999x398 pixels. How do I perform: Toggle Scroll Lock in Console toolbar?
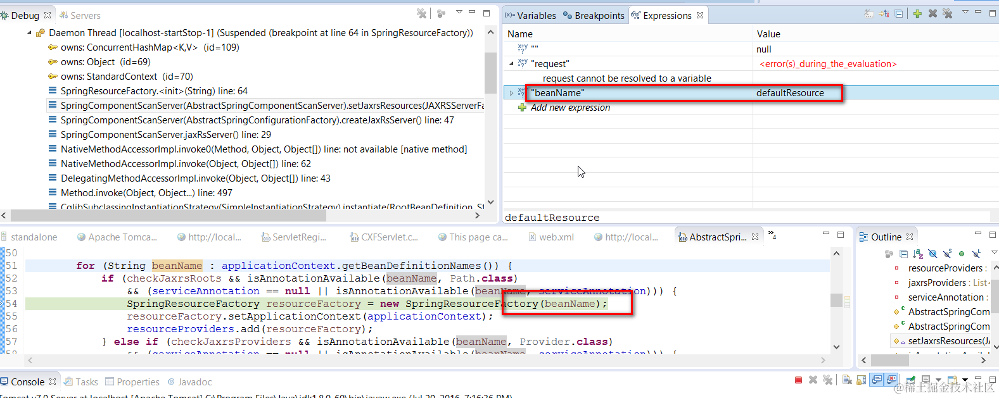[x=862, y=380]
